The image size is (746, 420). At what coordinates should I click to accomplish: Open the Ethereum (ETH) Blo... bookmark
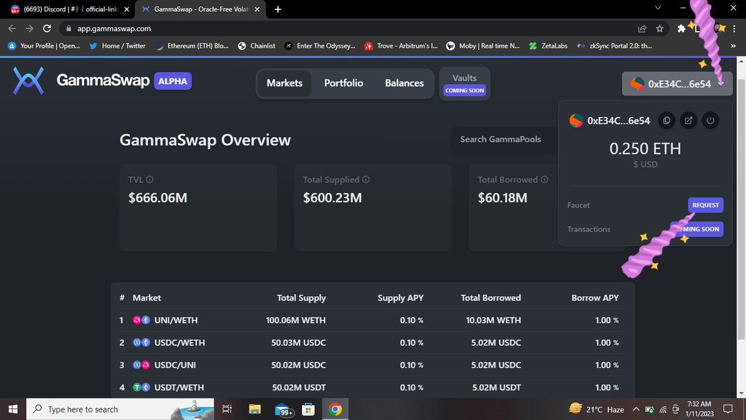[192, 45]
